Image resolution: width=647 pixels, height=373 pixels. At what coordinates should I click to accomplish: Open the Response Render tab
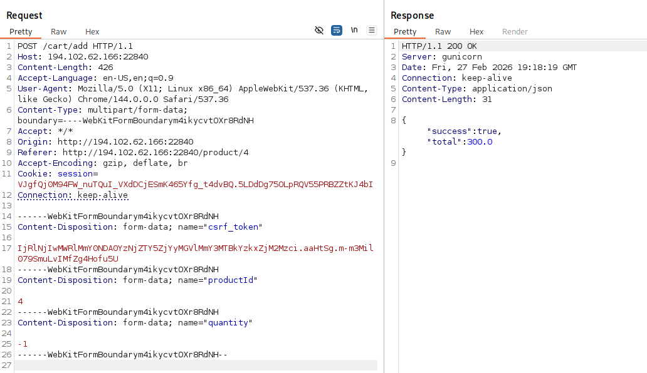515,32
